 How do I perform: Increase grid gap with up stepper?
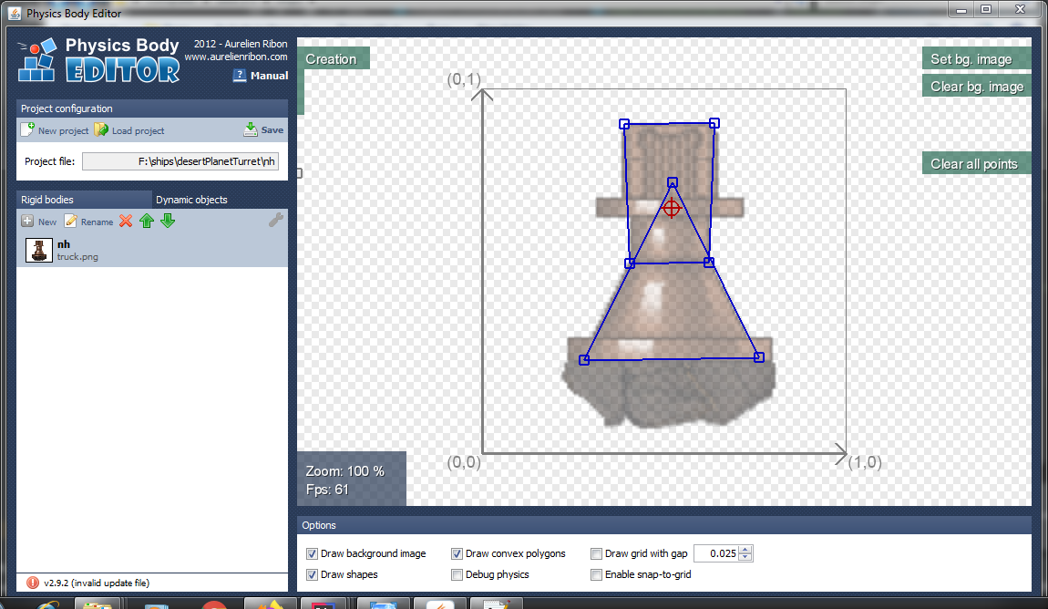[x=745, y=550]
